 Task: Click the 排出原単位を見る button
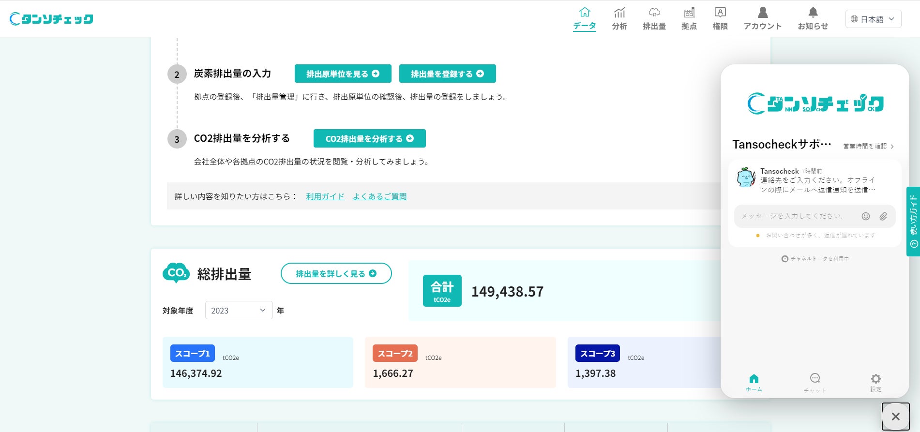(x=343, y=74)
